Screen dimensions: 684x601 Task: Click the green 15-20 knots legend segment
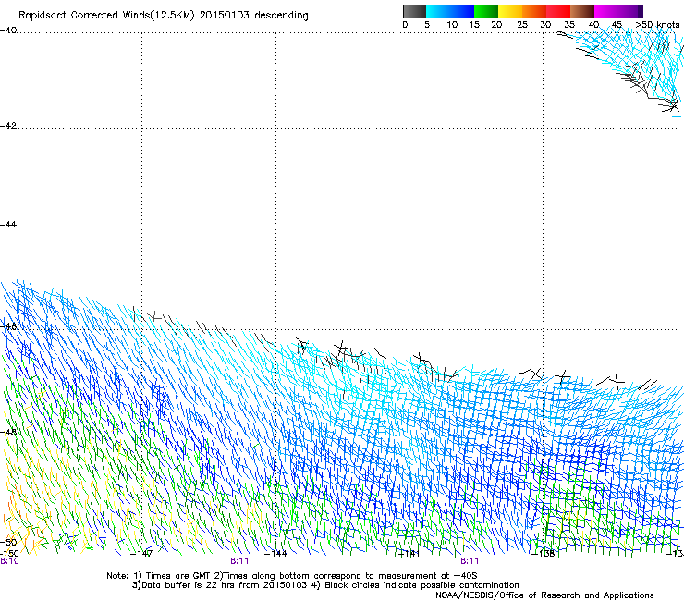pyautogui.click(x=486, y=11)
